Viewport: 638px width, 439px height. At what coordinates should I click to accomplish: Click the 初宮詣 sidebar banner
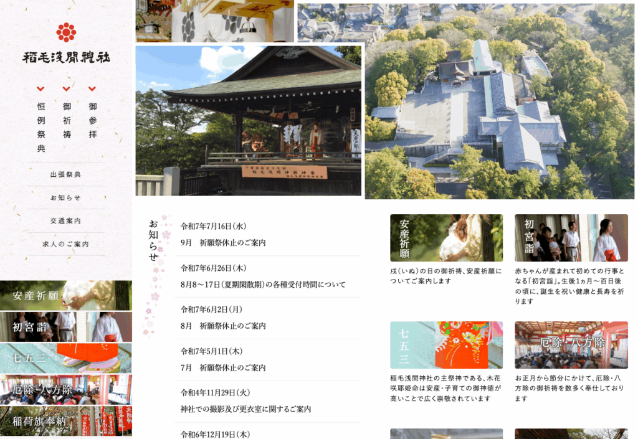tap(66, 327)
